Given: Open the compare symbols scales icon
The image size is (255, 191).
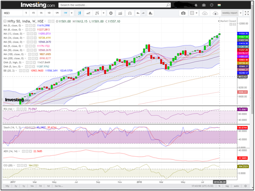Looking at the screenshot, I should (x=130, y=13).
